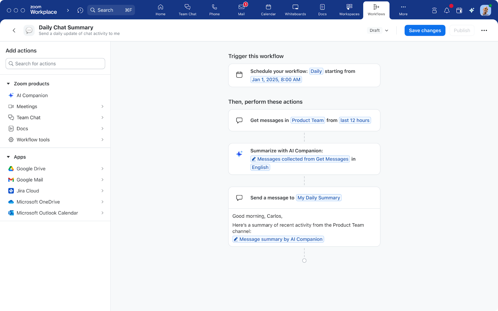498x311 pixels.
Task: Open the Workspaces icon
Action: (349, 10)
